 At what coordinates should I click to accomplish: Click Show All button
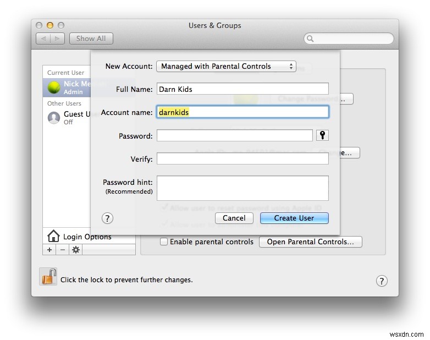pos(91,39)
